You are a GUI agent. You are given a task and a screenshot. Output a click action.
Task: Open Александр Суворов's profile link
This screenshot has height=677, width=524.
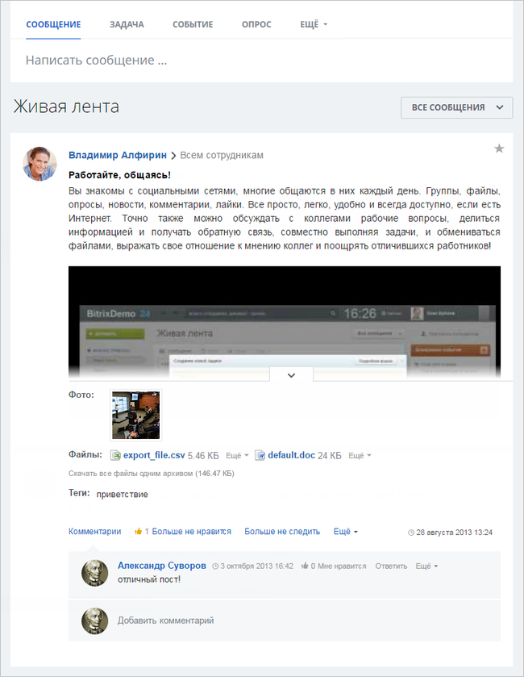coord(162,566)
